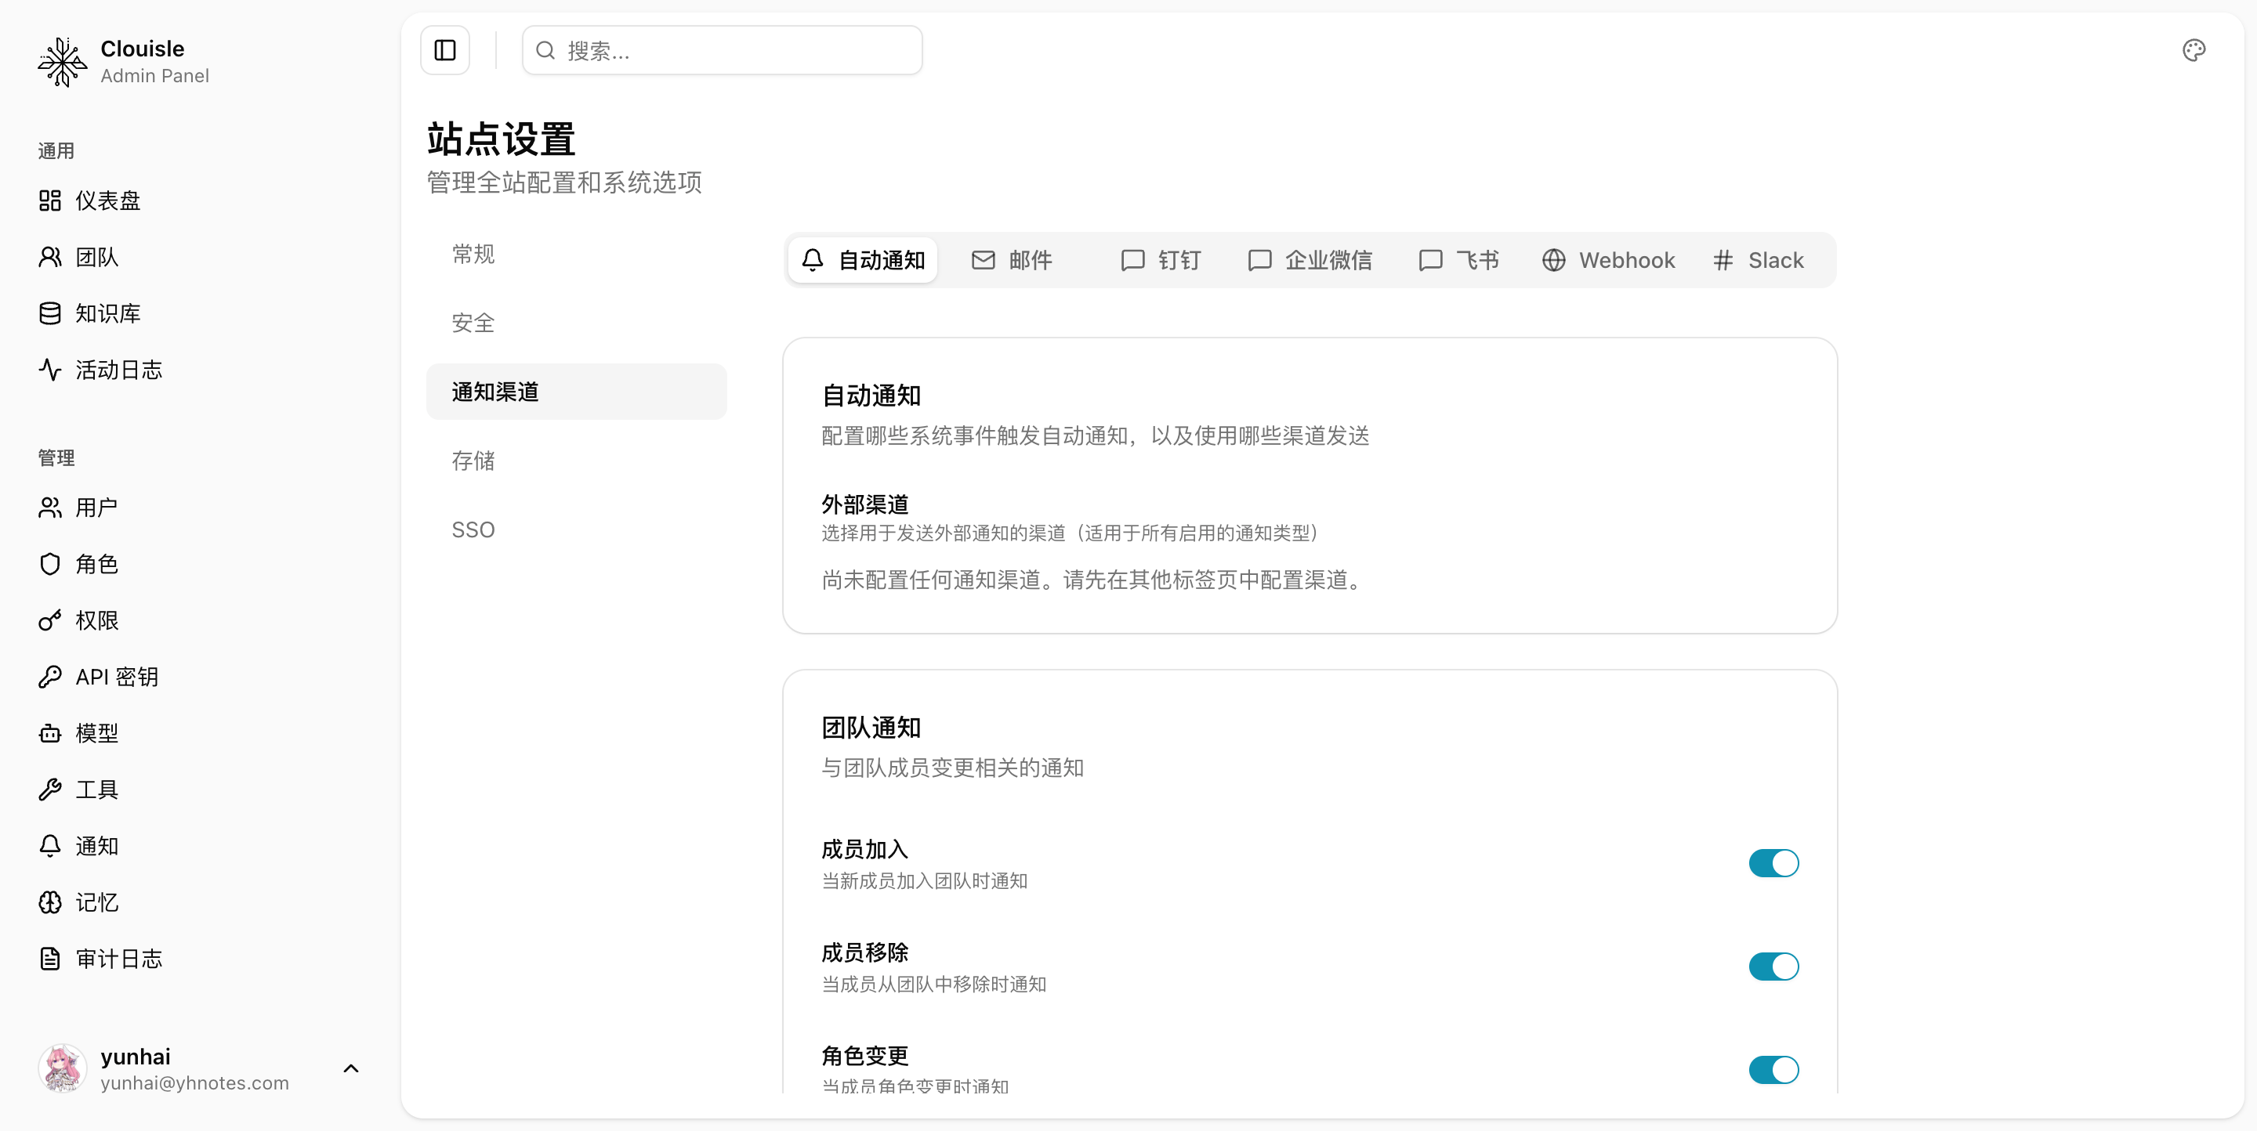Turn off the 成员移除 notification toggle
The width and height of the screenshot is (2257, 1131).
click(1773, 967)
